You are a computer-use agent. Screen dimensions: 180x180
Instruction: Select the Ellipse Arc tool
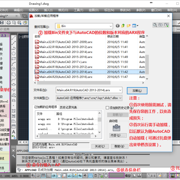tap(14, 90)
